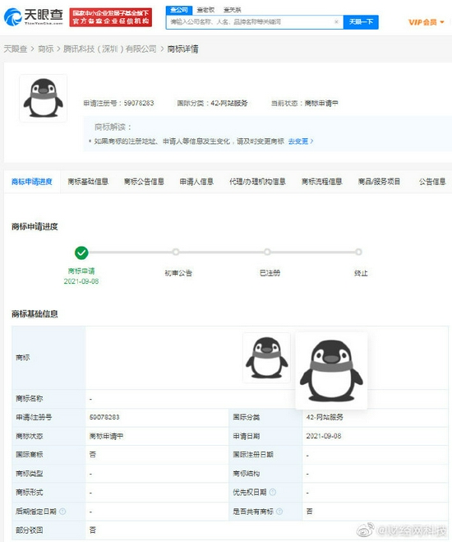Screen dimensions: 452x542
Task: Clear search box with the X icon
Action: pyautogui.click(x=336, y=21)
